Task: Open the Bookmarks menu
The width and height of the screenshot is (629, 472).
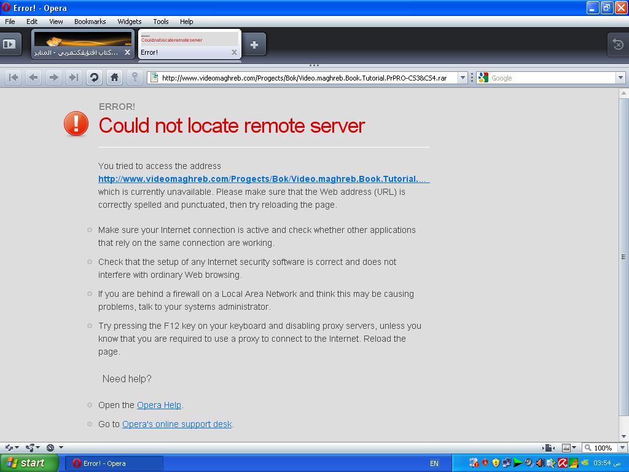Action: (90, 22)
